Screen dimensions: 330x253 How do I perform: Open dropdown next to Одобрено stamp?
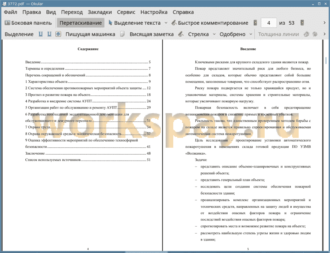point(251,34)
